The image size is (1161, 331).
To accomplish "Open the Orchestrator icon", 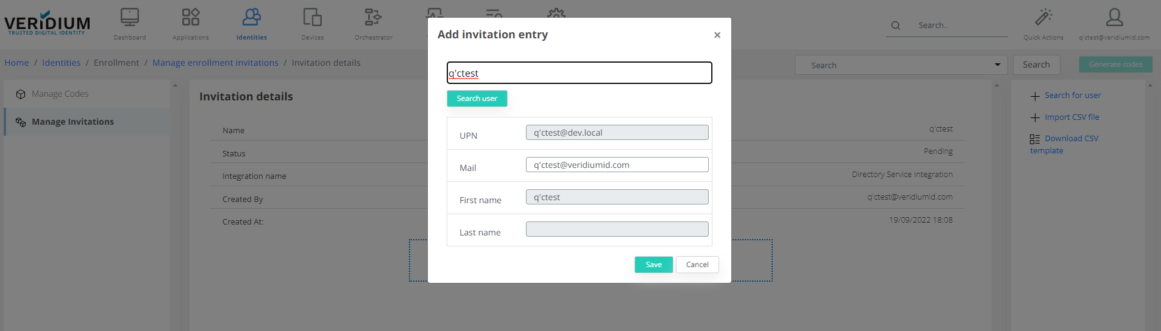I will [373, 18].
